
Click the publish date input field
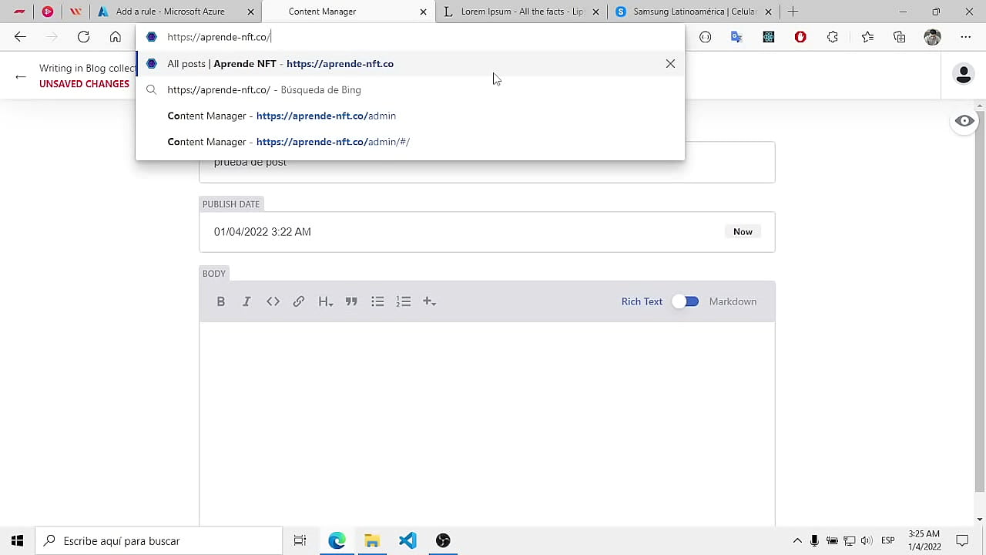(462, 232)
